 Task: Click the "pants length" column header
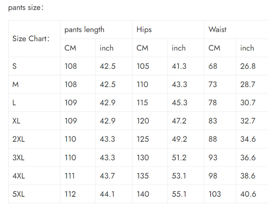(84, 30)
